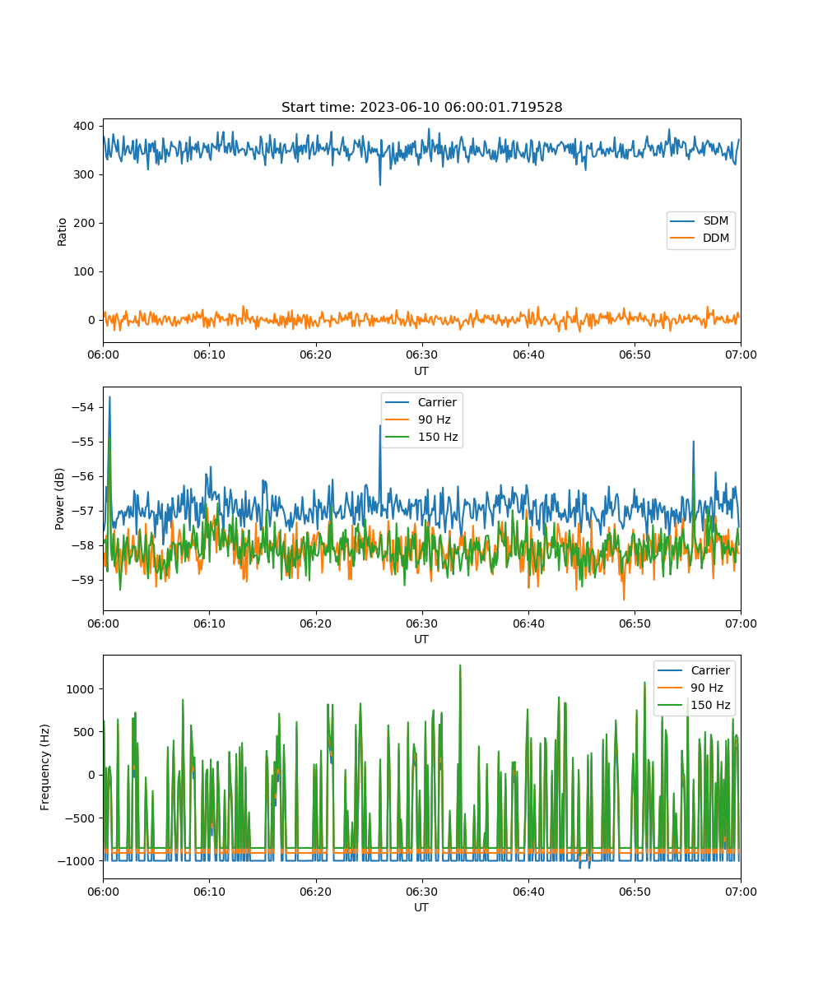The width and height of the screenshot is (823, 987).
Task: Click 07:00 tick under the Frequency plot
Action: (740, 891)
